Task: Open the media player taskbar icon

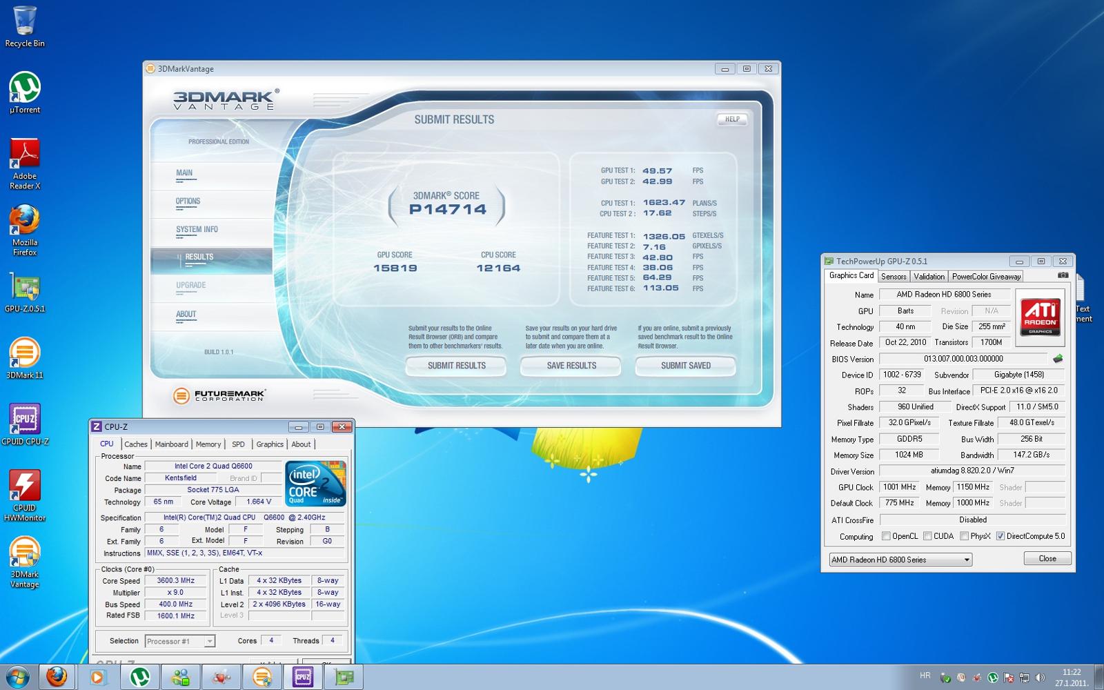Action: [x=97, y=677]
